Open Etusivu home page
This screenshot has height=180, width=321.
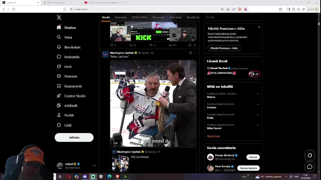pos(66,27)
